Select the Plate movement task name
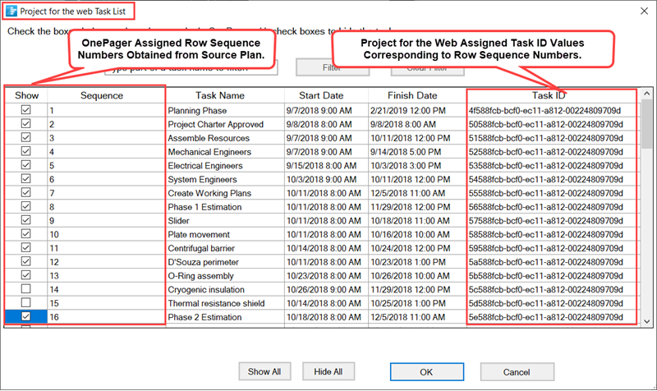 tap(199, 235)
